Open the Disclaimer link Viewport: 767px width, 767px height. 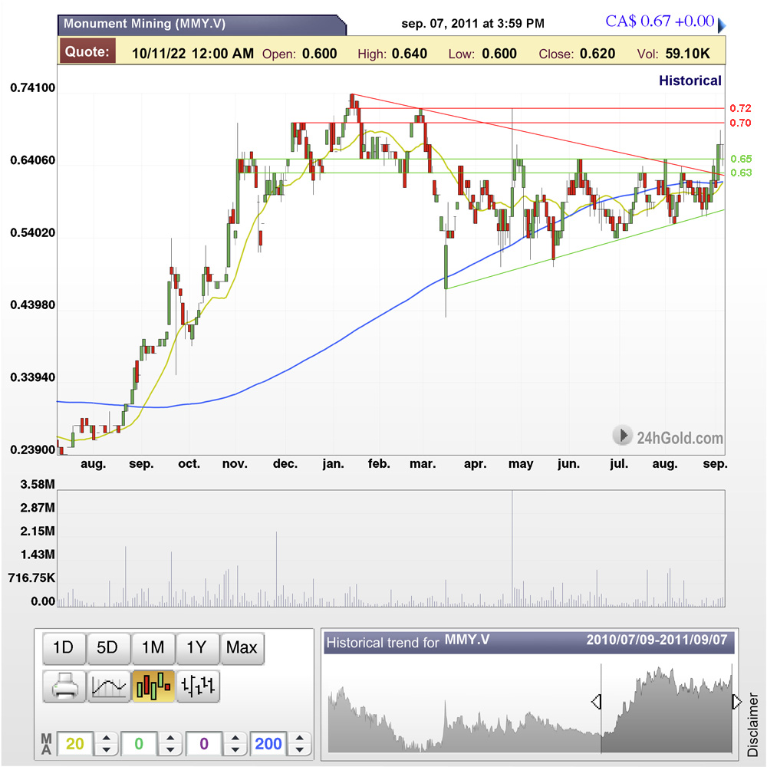[753, 724]
